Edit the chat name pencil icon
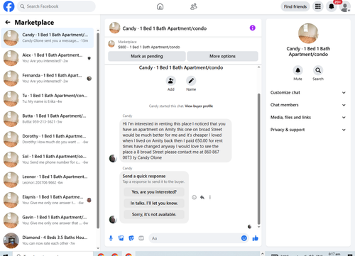The width and height of the screenshot is (355, 256). click(191, 81)
